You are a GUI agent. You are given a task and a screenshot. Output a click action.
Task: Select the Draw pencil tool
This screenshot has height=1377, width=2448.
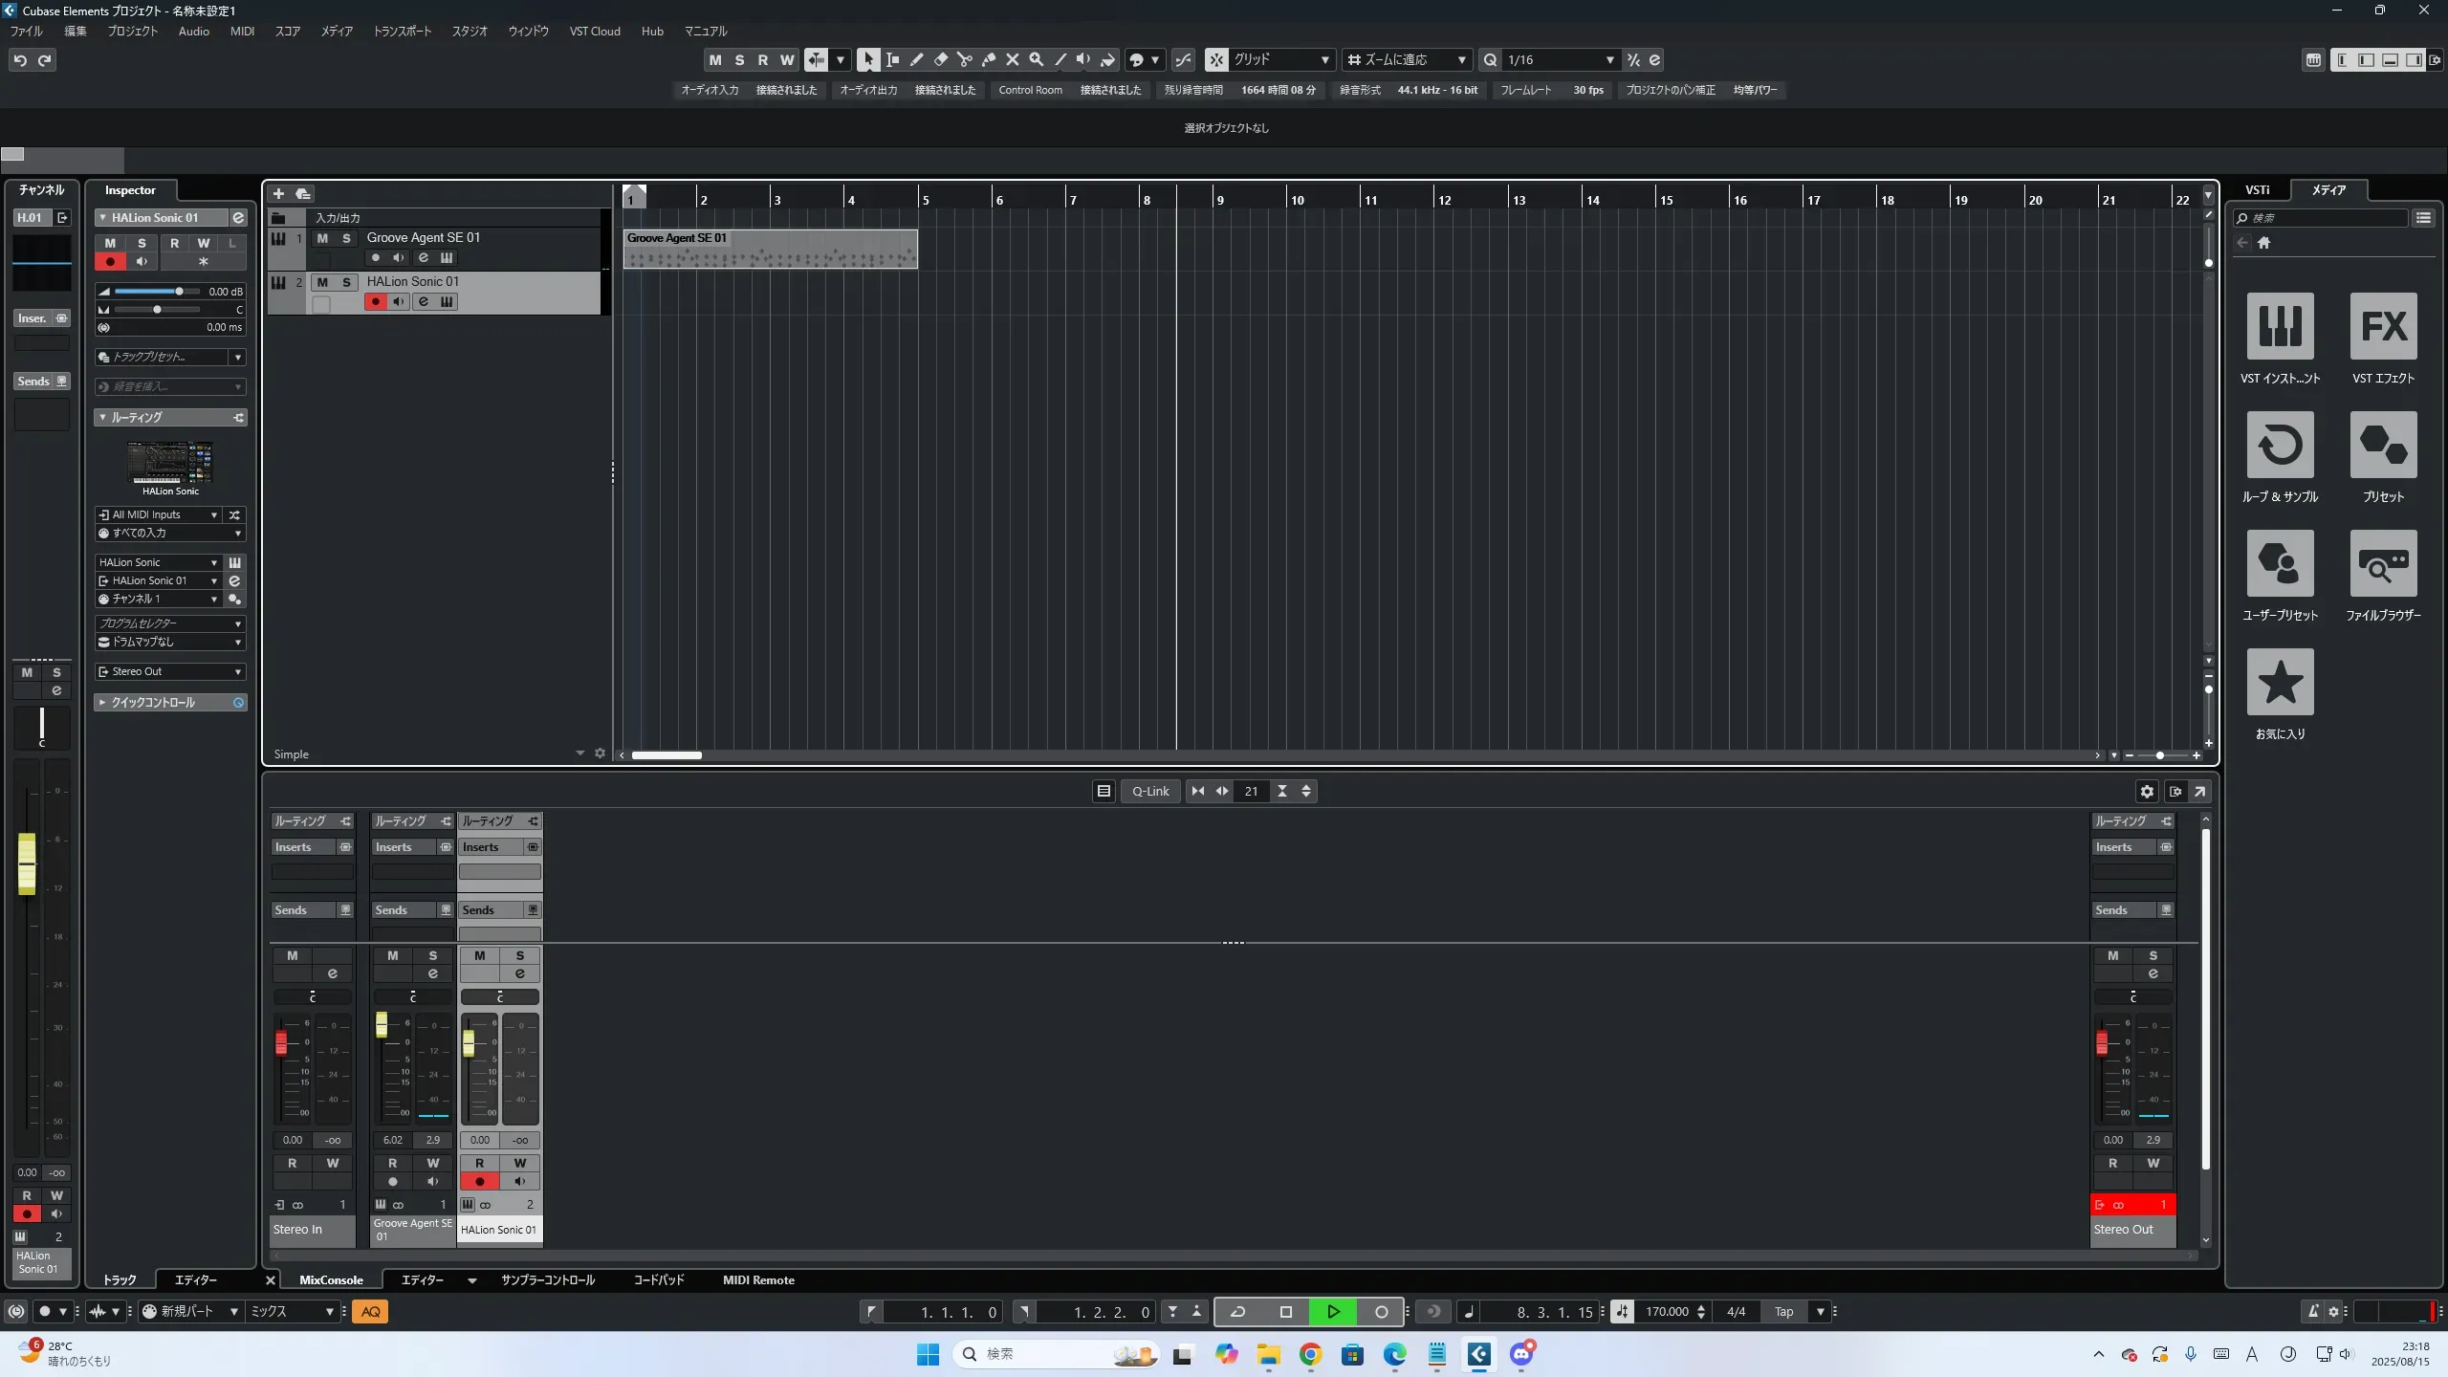point(916,60)
